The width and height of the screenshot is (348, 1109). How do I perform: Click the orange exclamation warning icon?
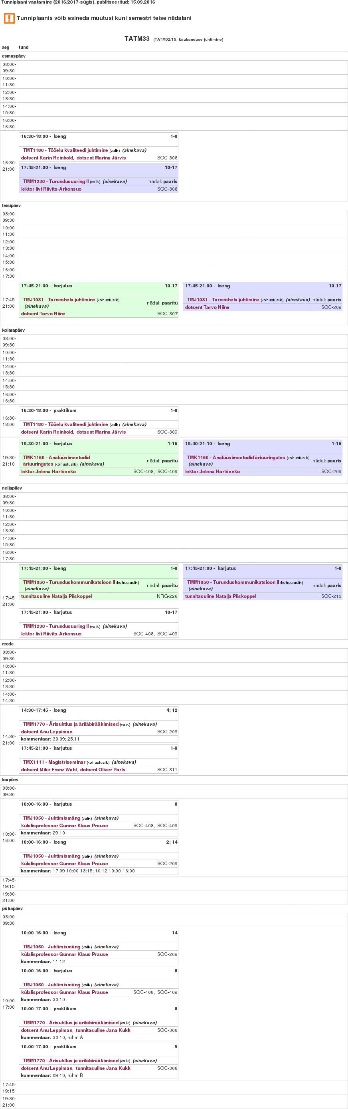tap(9, 18)
